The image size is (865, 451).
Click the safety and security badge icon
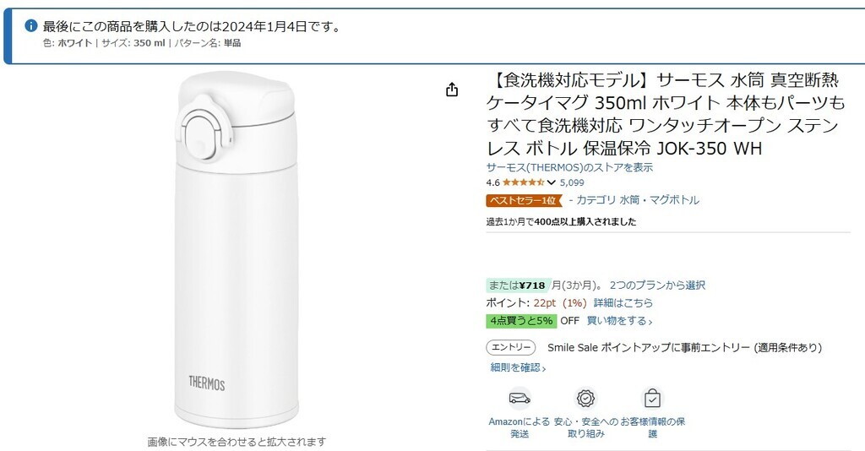pos(586,399)
